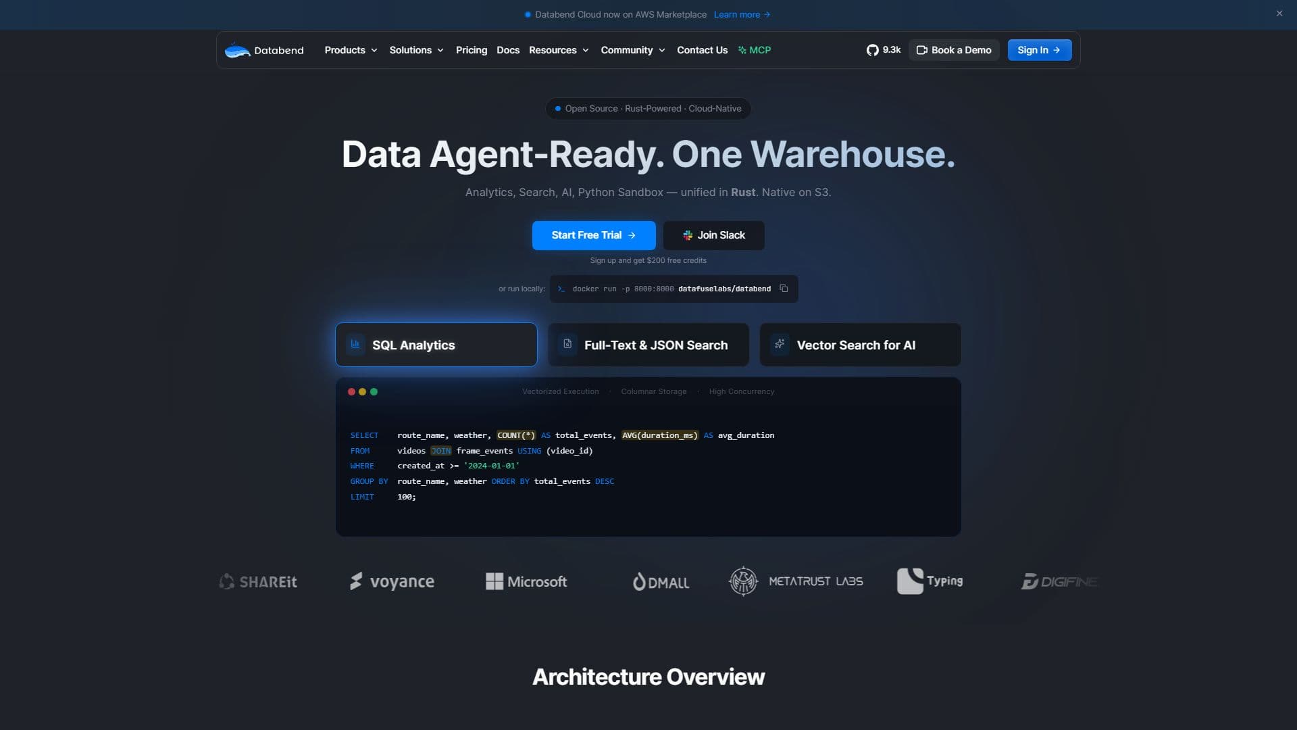Expand the Products dropdown menu

click(x=351, y=50)
